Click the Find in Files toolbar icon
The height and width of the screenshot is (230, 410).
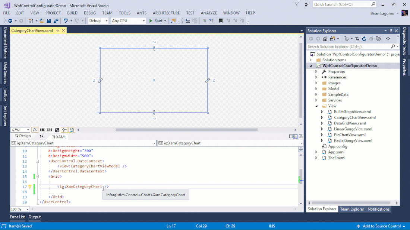coord(173,21)
